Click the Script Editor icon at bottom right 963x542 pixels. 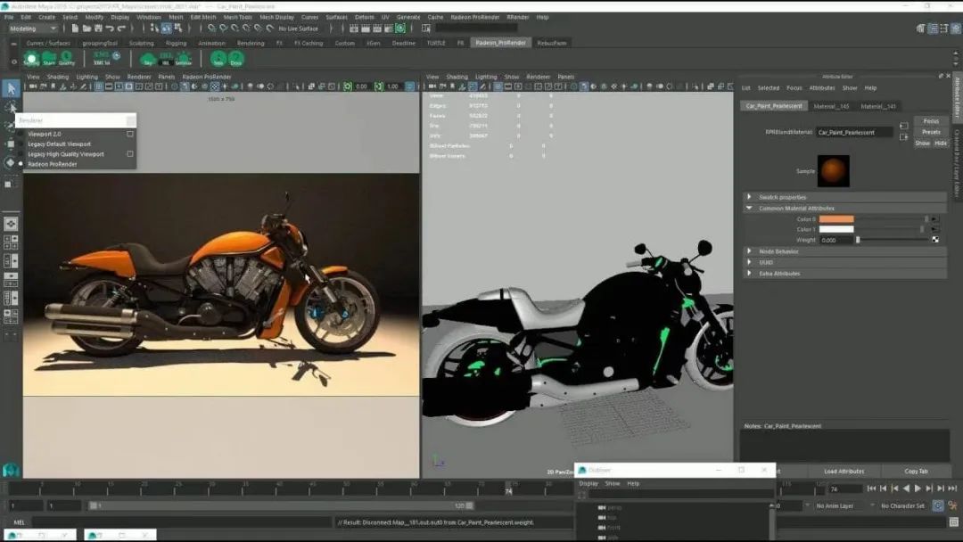click(954, 522)
